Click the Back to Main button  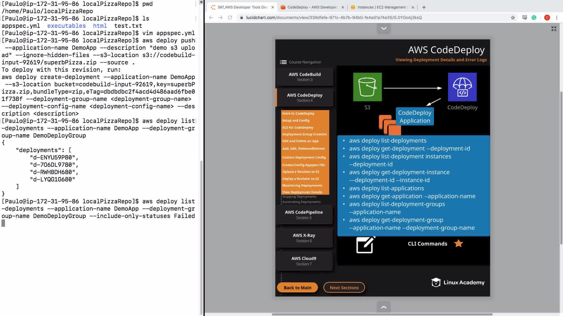pos(297,288)
